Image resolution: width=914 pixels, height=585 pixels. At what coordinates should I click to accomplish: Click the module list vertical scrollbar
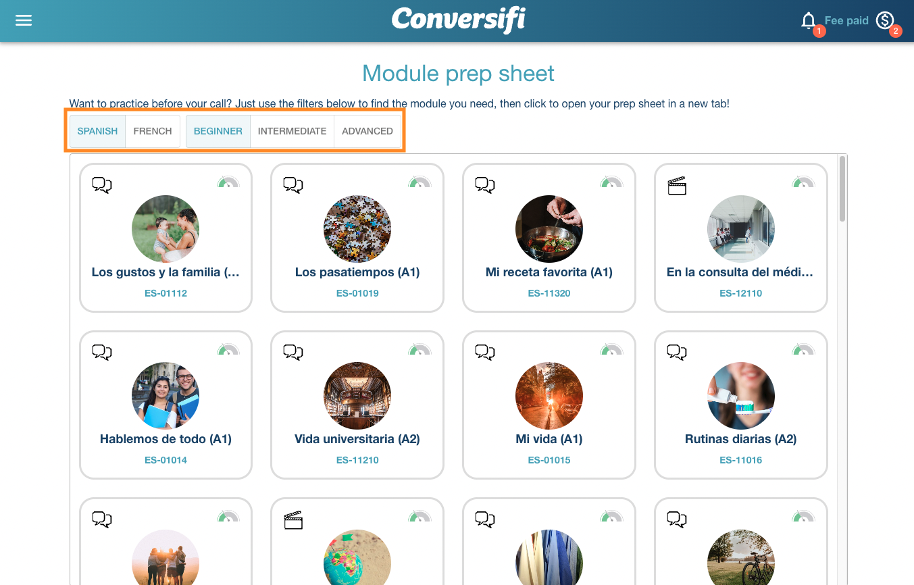coord(842,188)
